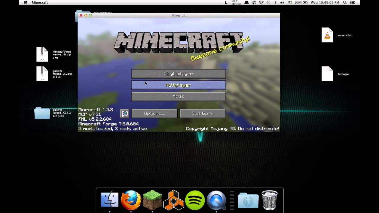This screenshot has height=213, width=379.
Task: Click the Bluetooth menu bar icon
Action: point(275,2)
